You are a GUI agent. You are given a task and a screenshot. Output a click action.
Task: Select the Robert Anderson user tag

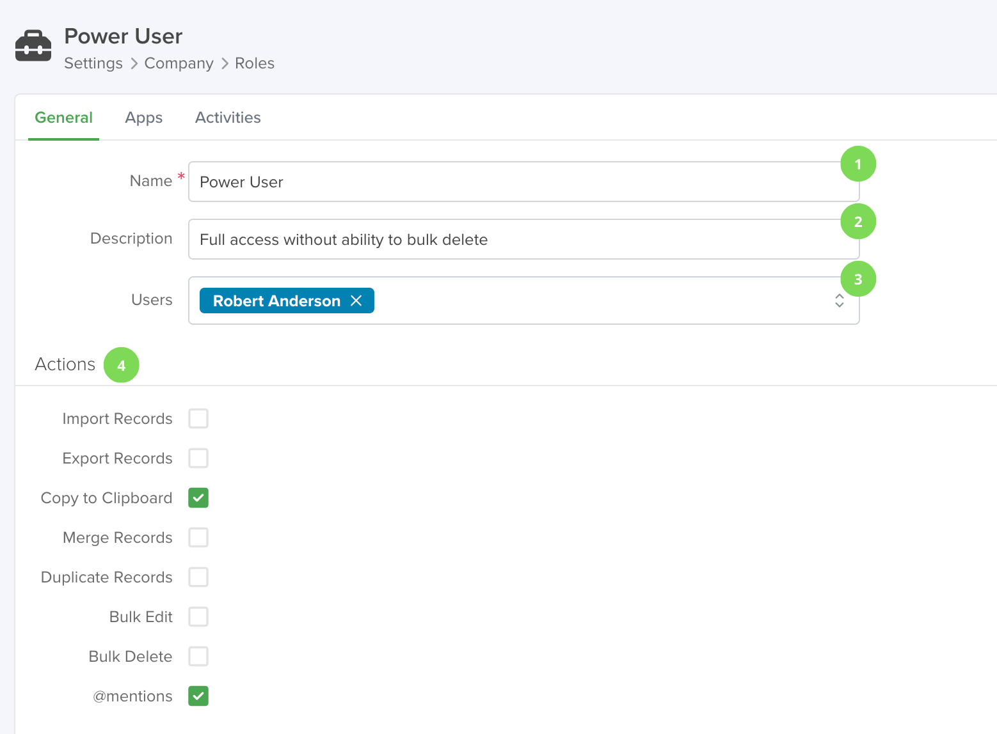pos(287,301)
